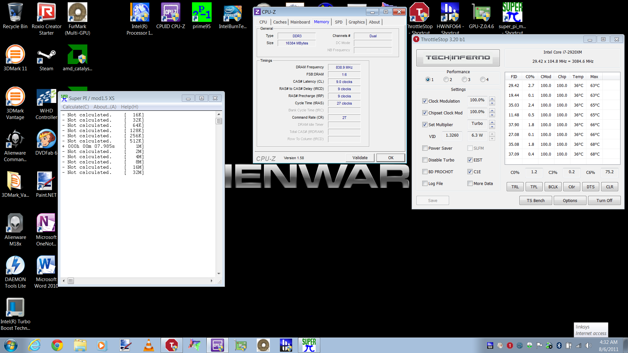
Task: Click Super PI horizontal scrollbar right arrow
Action: pyautogui.click(x=211, y=281)
